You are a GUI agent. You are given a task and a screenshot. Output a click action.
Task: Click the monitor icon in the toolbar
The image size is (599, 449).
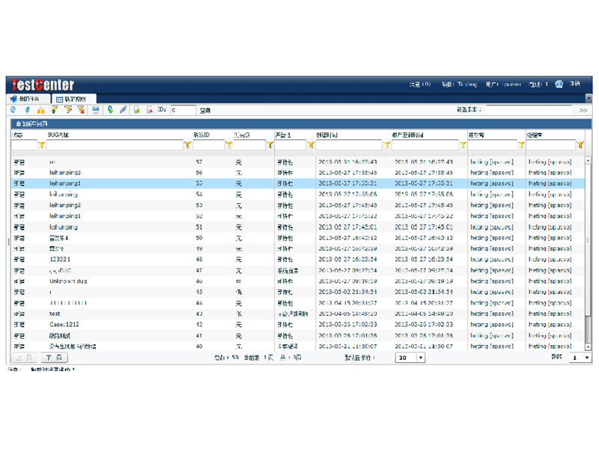tap(95, 110)
